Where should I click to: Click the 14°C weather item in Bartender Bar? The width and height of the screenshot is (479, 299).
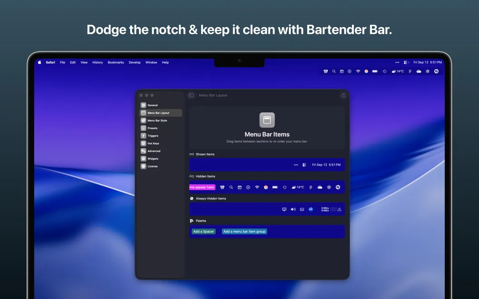point(398,72)
